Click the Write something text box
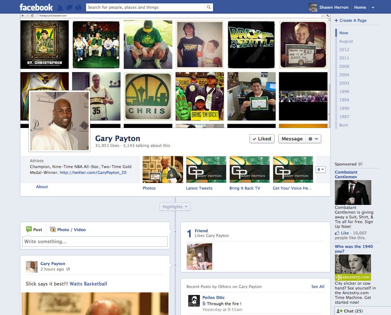 (x=95, y=241)
